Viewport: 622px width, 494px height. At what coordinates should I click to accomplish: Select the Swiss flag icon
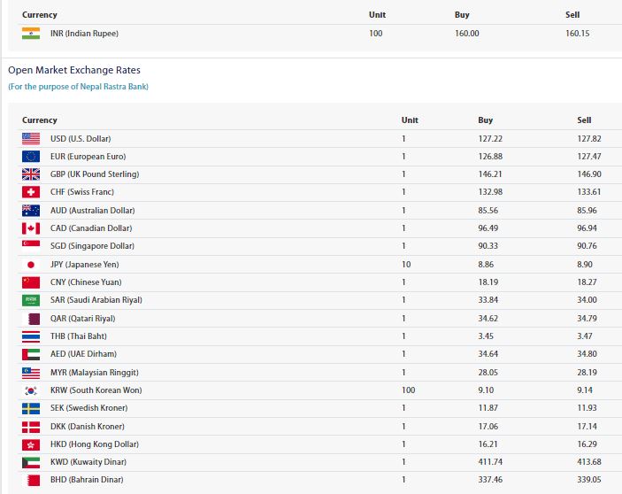point(31,191)
